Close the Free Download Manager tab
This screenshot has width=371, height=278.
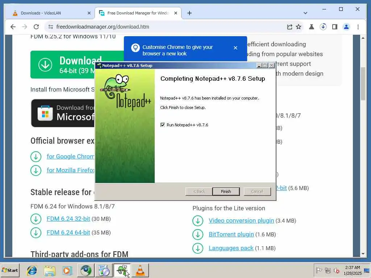176,13
